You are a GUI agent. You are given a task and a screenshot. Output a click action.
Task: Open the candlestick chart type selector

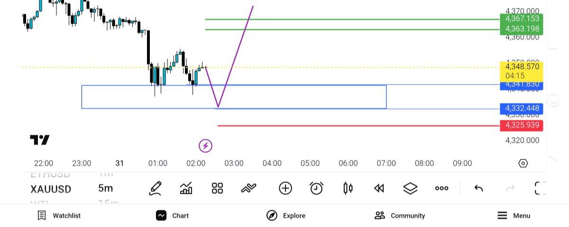coord(348,188)
